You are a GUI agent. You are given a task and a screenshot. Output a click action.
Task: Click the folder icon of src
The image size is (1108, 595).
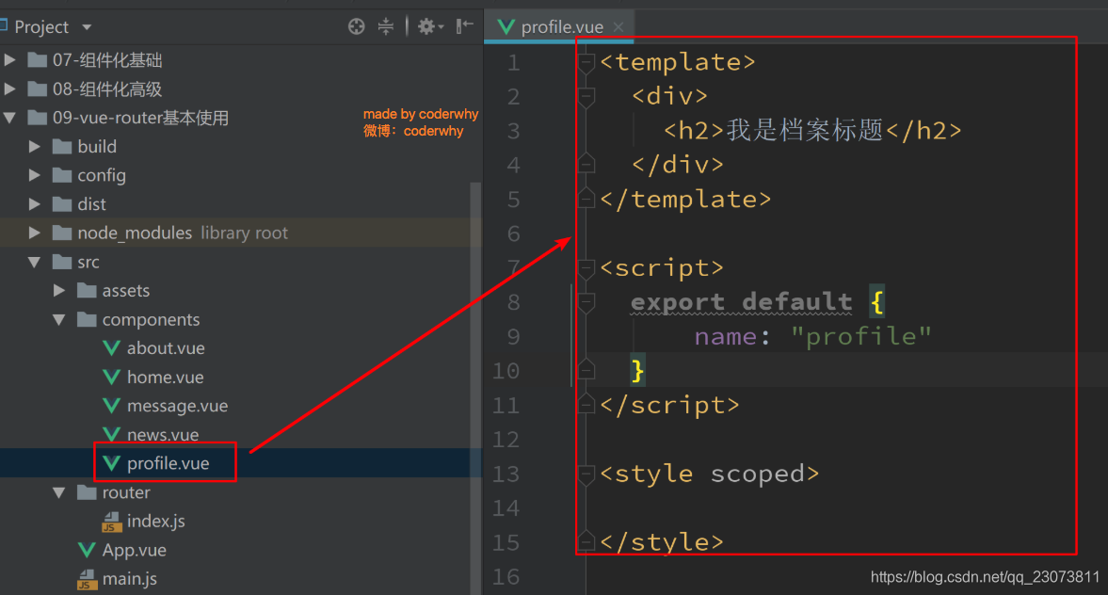62,262
